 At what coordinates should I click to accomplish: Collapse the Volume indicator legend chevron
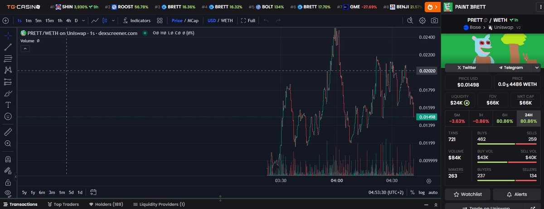click(25, 49)
